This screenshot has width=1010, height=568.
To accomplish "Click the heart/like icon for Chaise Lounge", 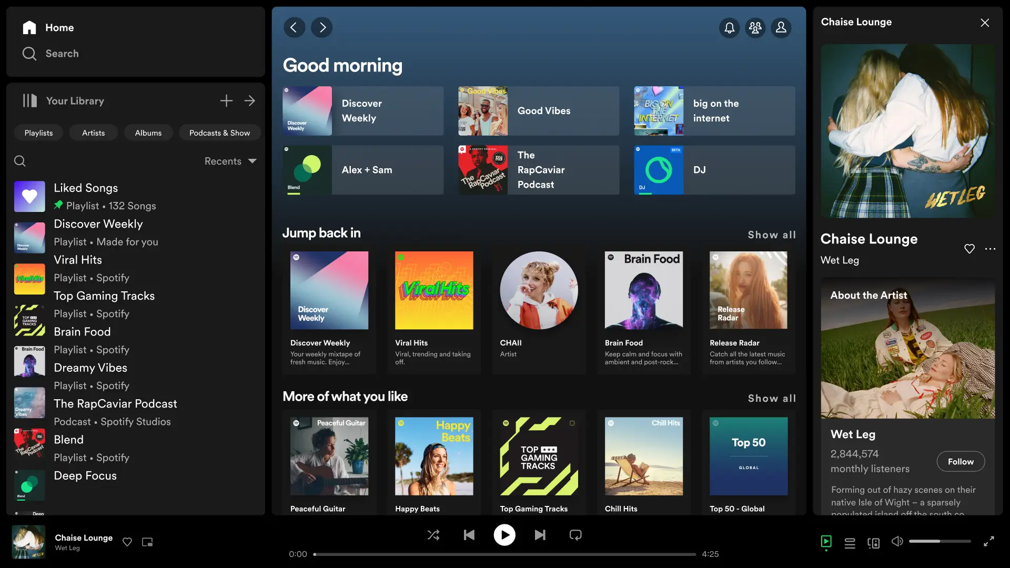I will click(x=969, y=249).
